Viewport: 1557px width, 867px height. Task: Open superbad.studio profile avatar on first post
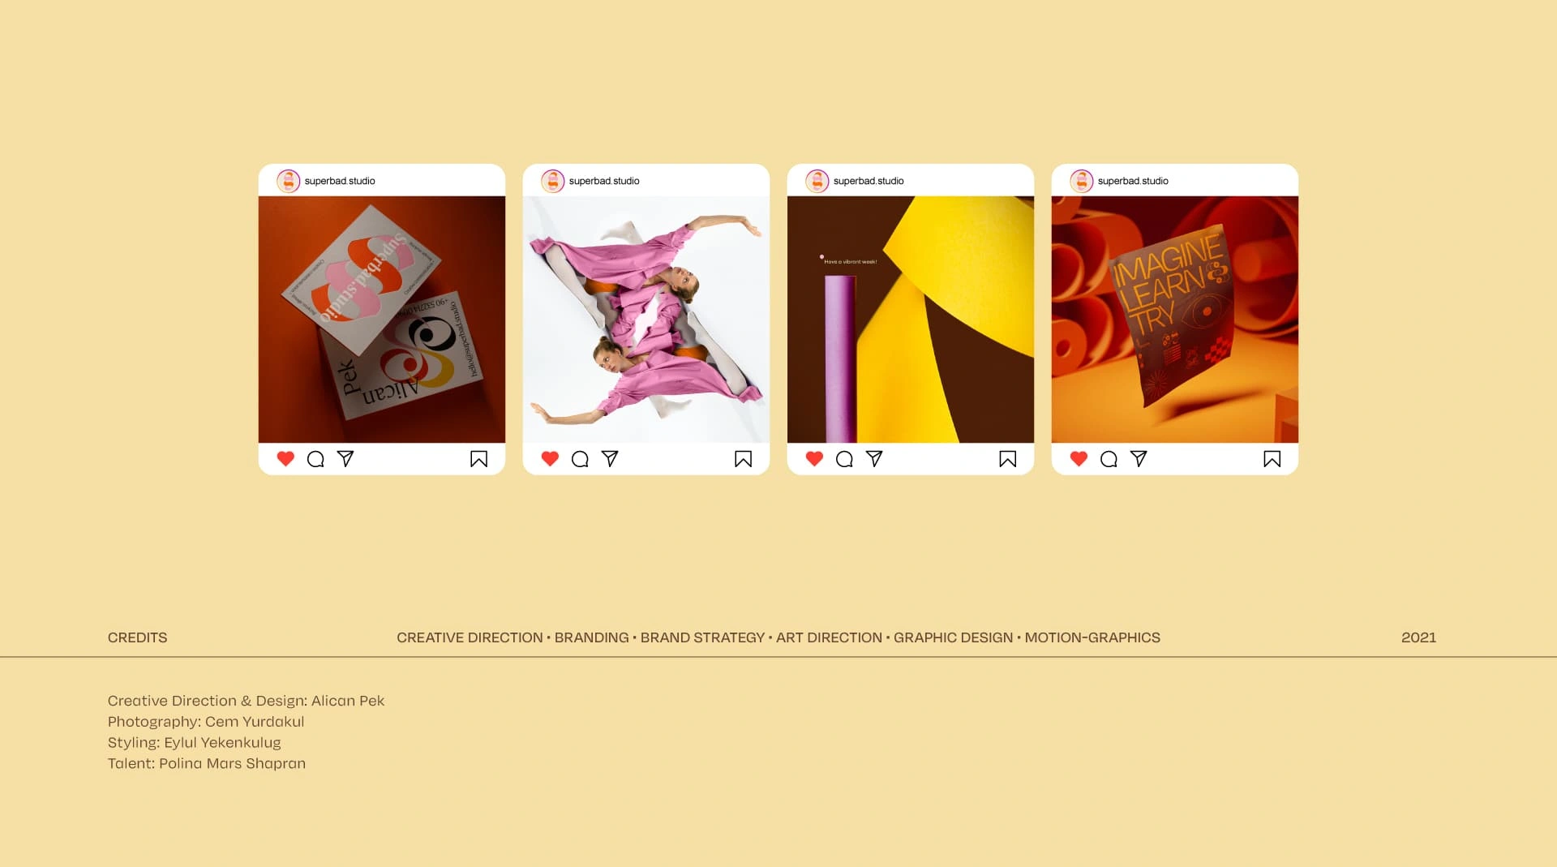point(288,181)
